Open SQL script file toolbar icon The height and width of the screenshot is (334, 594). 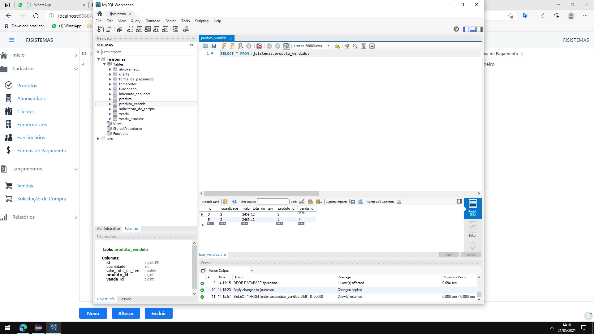109,29
